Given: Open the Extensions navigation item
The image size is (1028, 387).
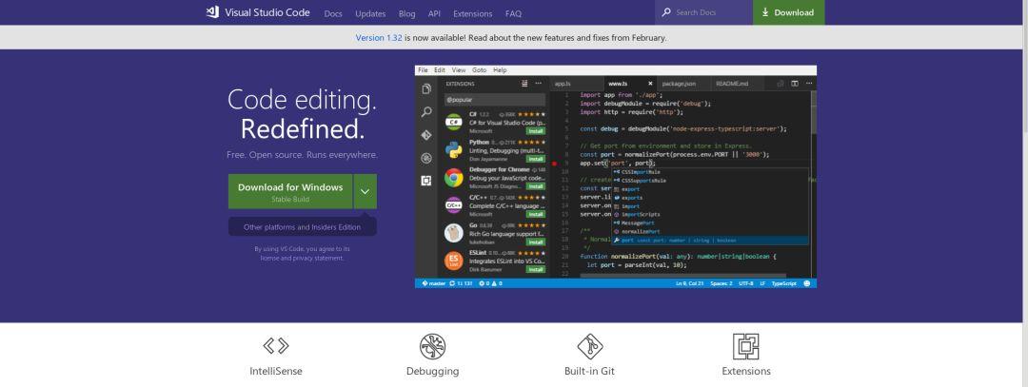Looking at the screenshot, I should [473, 13].
